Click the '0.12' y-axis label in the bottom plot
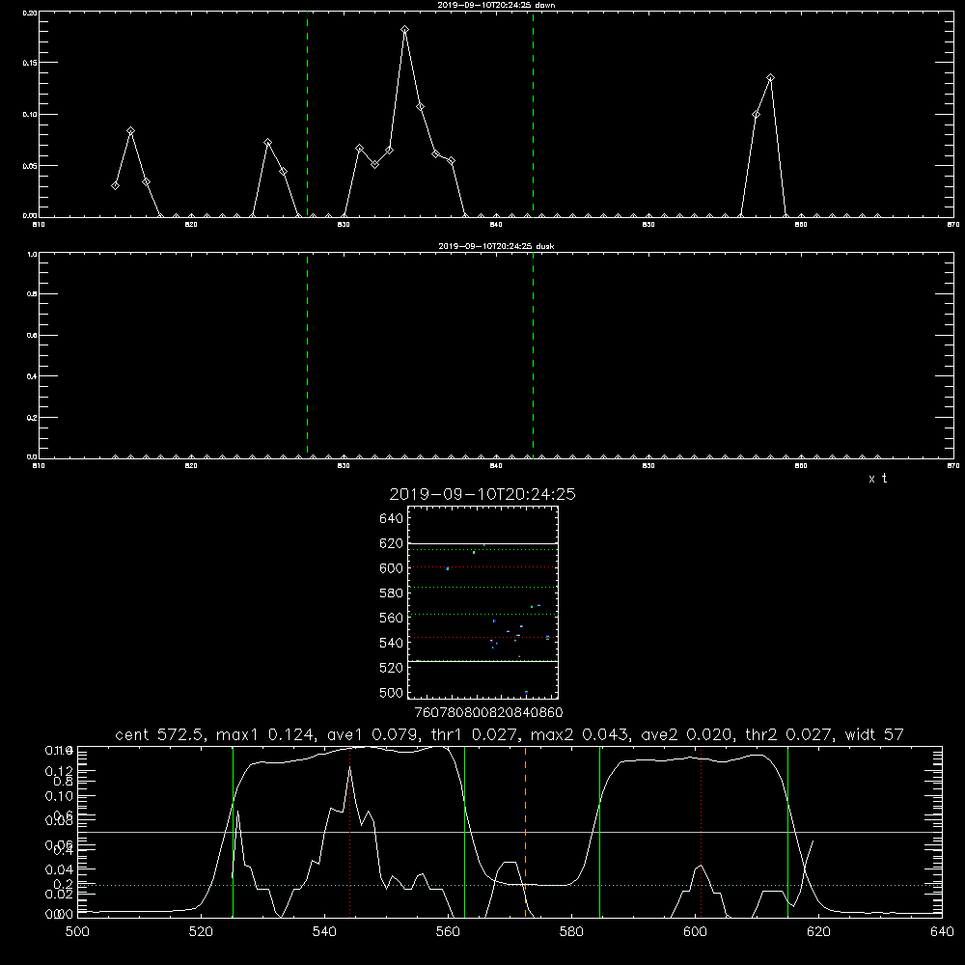Screen dimensions: 965x965 59,770
